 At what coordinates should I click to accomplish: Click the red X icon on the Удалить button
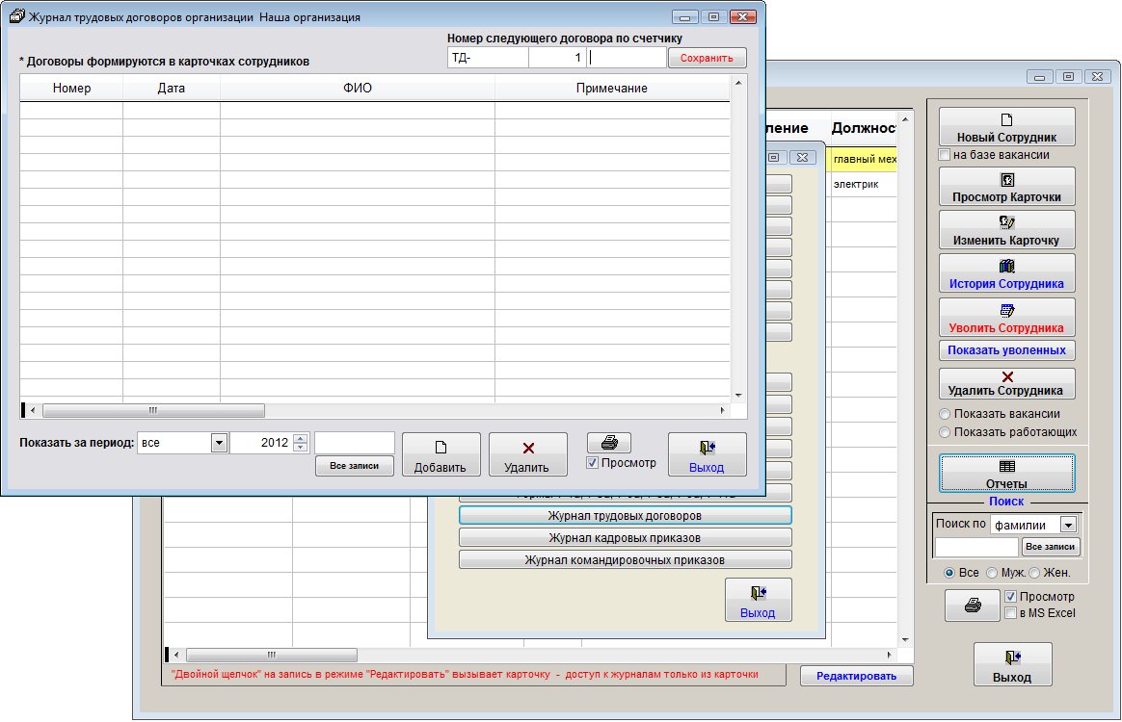click(528, 449)
